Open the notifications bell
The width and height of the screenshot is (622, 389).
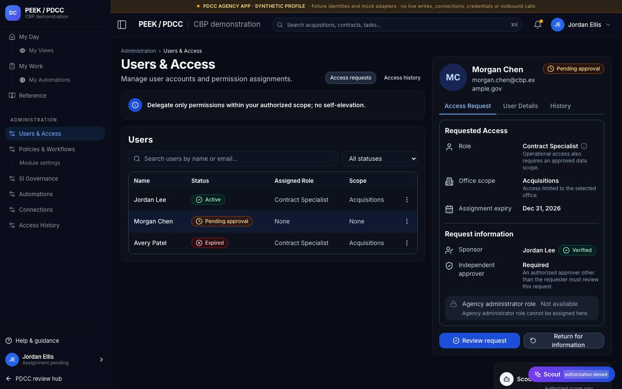538,25
